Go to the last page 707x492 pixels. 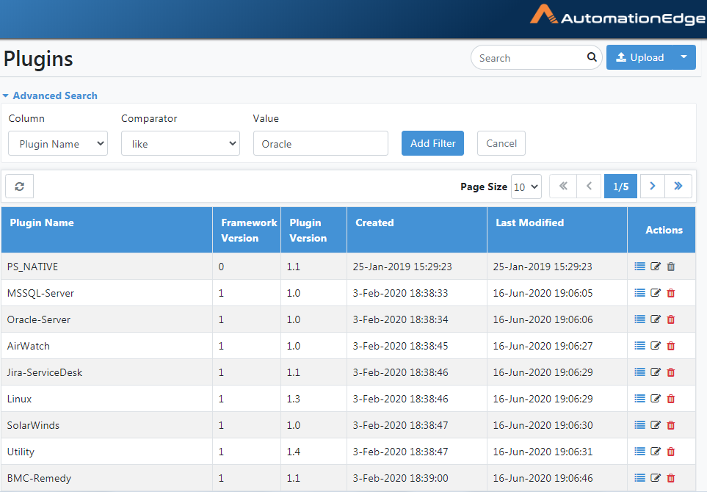678,187
